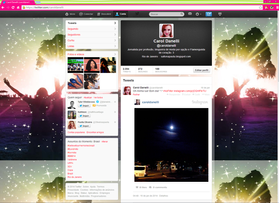Click the Instagram likes heart icon
The width and height of the screenshot is (279, 203).
pos(137,187)
